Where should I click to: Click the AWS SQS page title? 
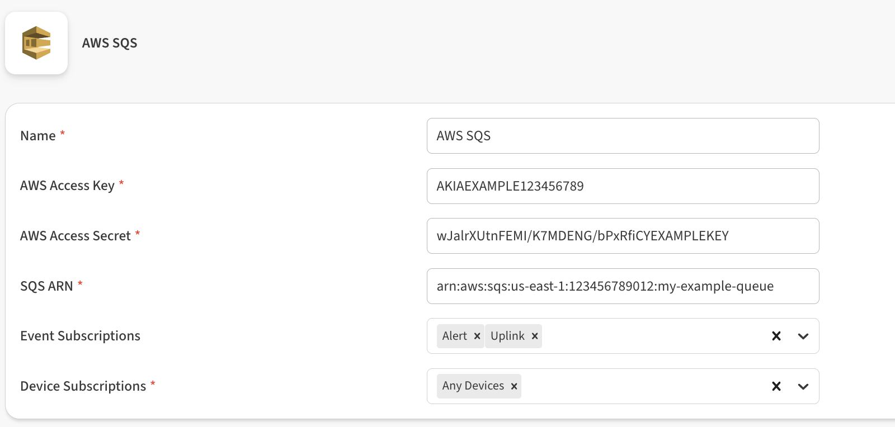[110, 43]
